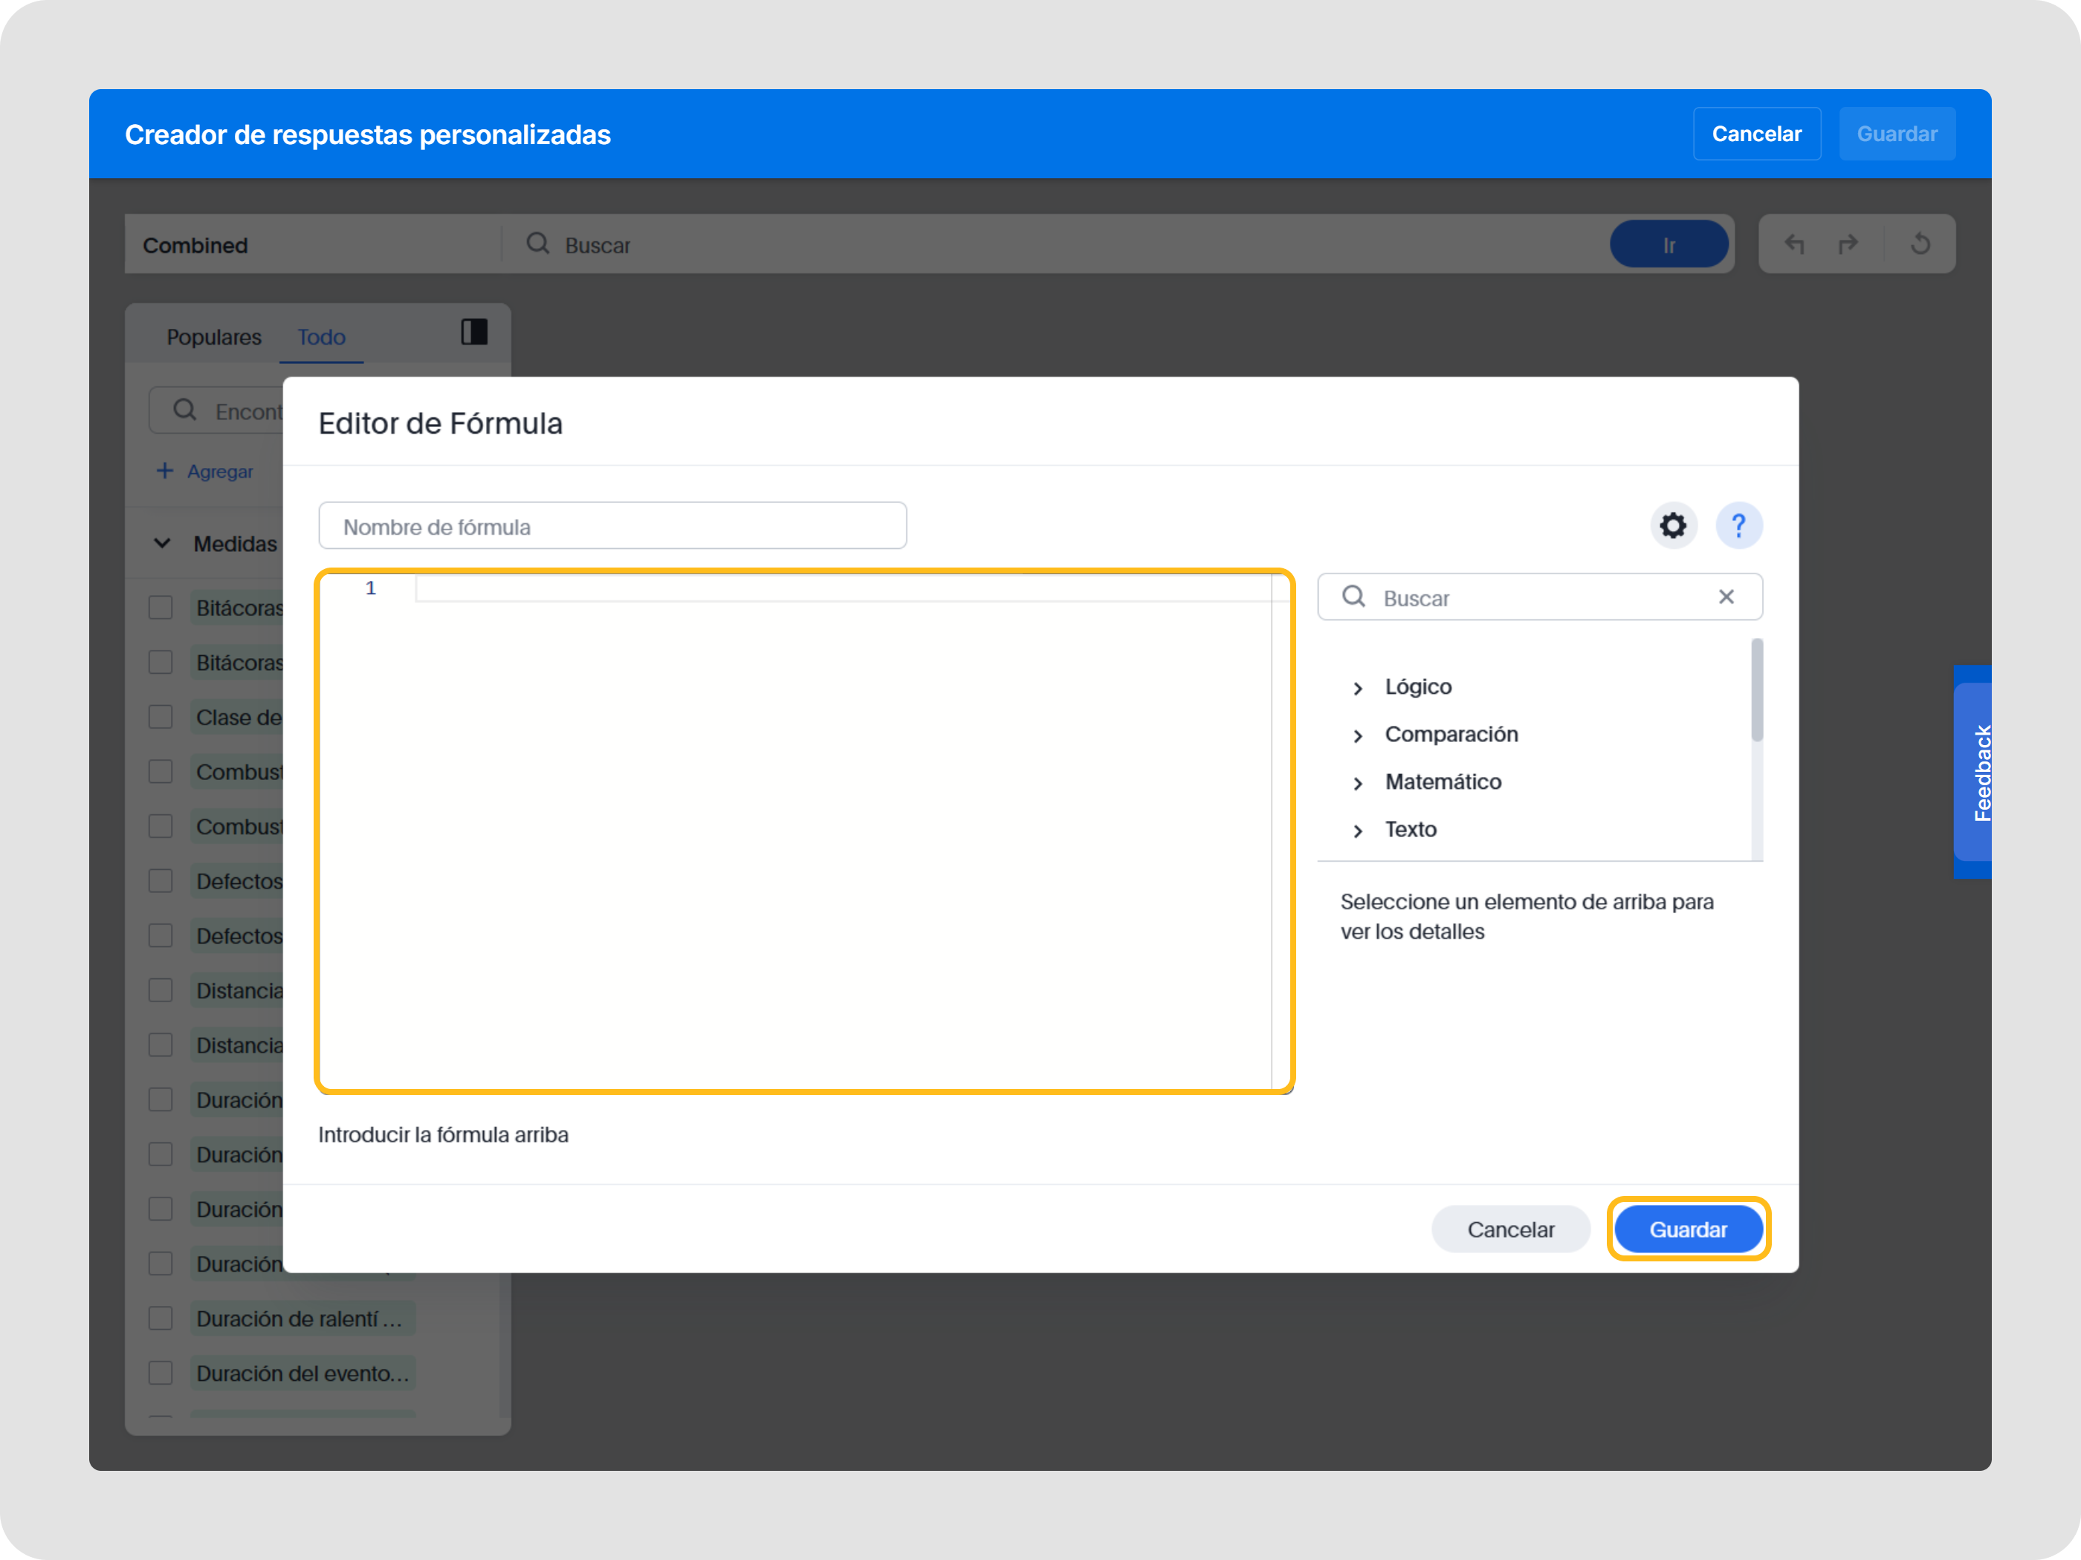Check the Duración del evento checkbox

(x=160, y=1373)
